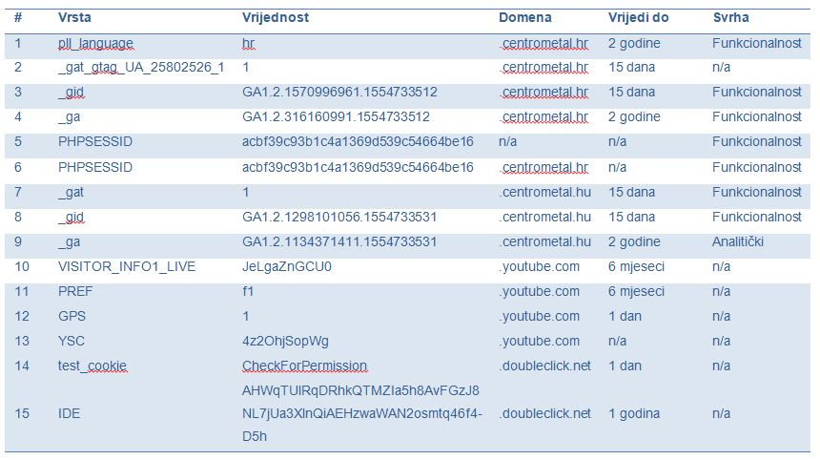Viewport: 820px width, 460px height.
Task: Click .centrometal.hr domain in row 6
Action: [543, 167]
